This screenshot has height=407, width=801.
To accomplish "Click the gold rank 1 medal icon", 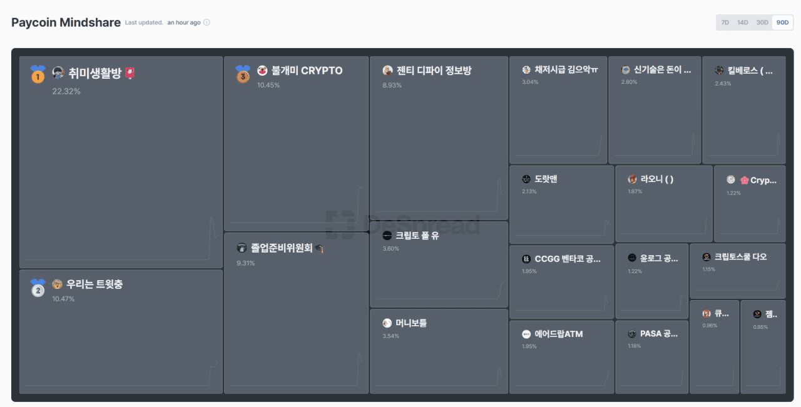I will 38,74.
